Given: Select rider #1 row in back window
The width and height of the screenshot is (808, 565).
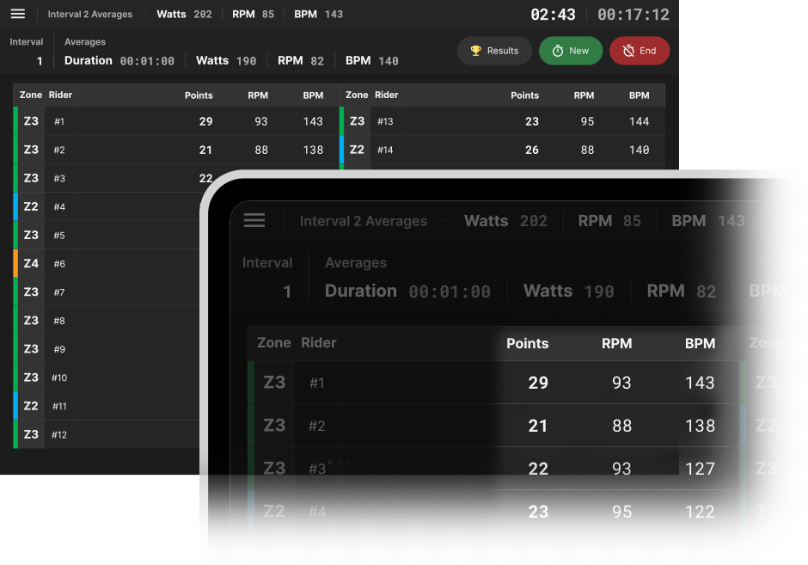Looking at the screenshot, I should [176, 121].
